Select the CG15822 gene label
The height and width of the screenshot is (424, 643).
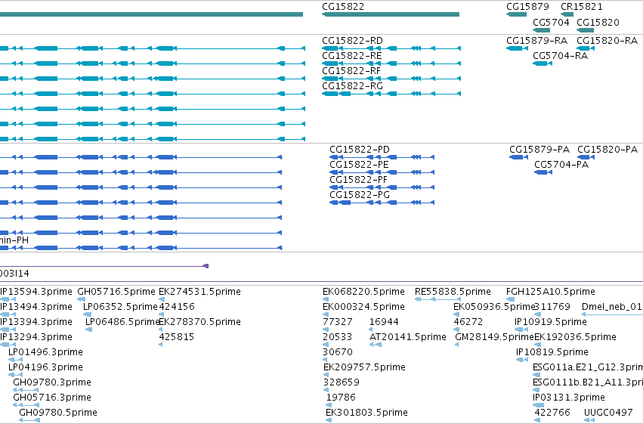(x=343, y=7)
